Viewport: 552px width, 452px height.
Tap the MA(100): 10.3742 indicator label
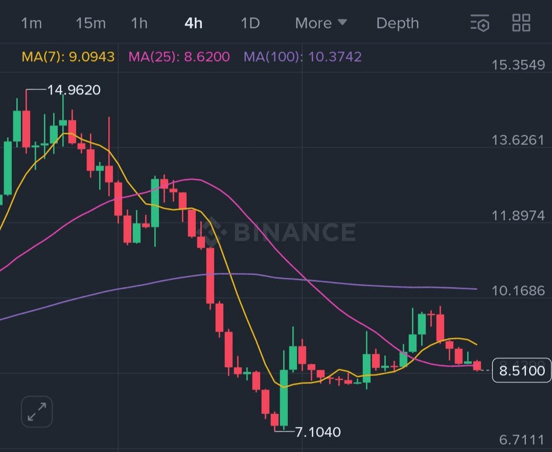(x=303, y=57)
